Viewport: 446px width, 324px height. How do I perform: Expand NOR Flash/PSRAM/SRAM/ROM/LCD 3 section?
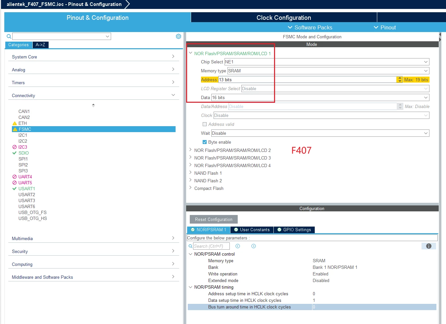click(190, 158)
